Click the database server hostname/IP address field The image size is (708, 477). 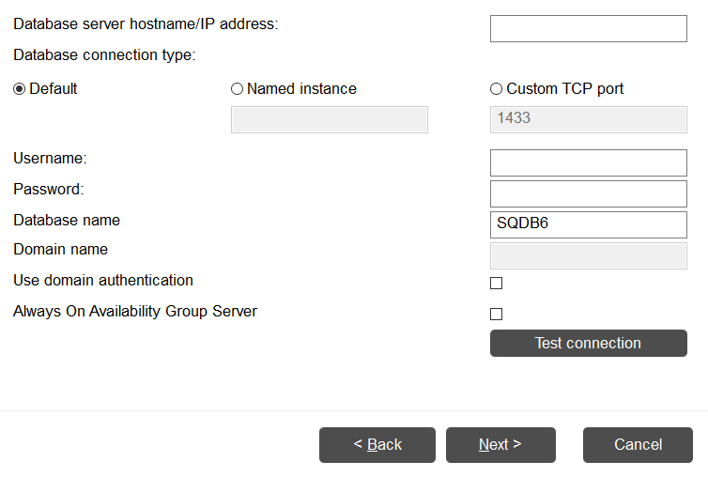pos(588,28)
